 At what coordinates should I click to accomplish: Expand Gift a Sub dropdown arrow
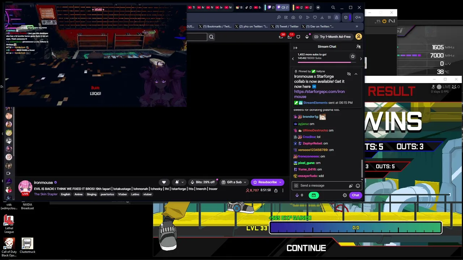coord(245,182)
